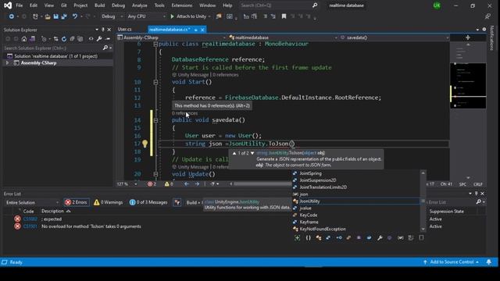Toggle the 0 of 3 Messages filter
This screenshot has width=500, height=281.
pos(148,202)
